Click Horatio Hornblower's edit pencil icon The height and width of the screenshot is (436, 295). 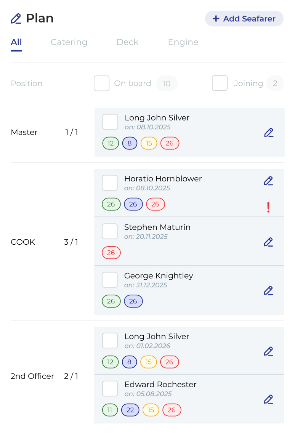tap(268, 181)
